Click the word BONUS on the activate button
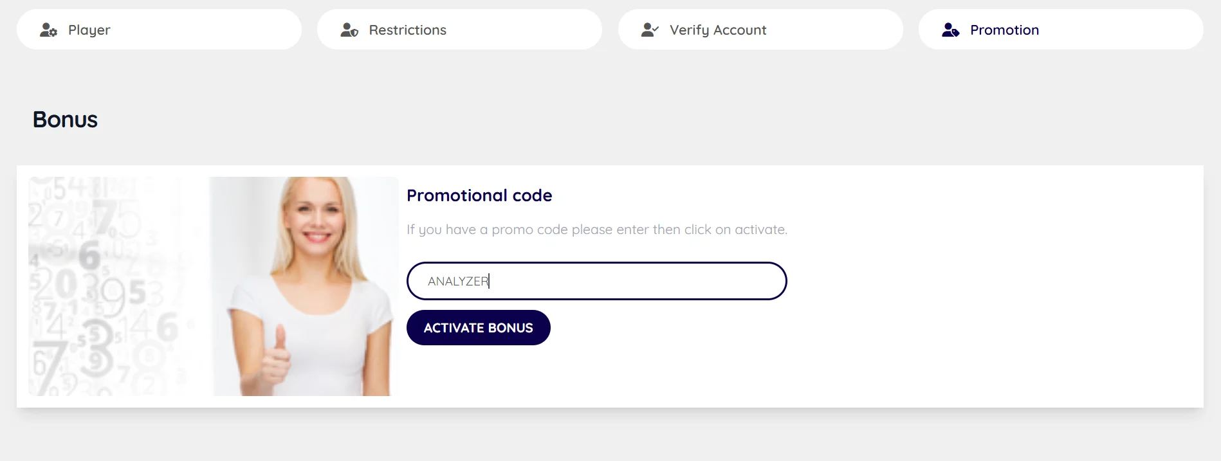 510,328
